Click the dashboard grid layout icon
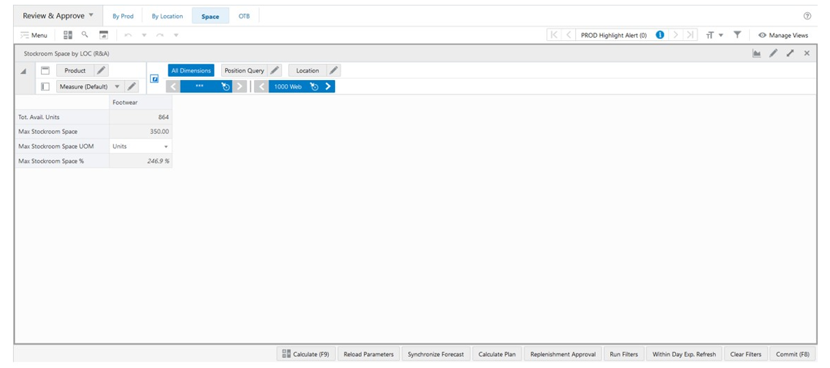 68,34
